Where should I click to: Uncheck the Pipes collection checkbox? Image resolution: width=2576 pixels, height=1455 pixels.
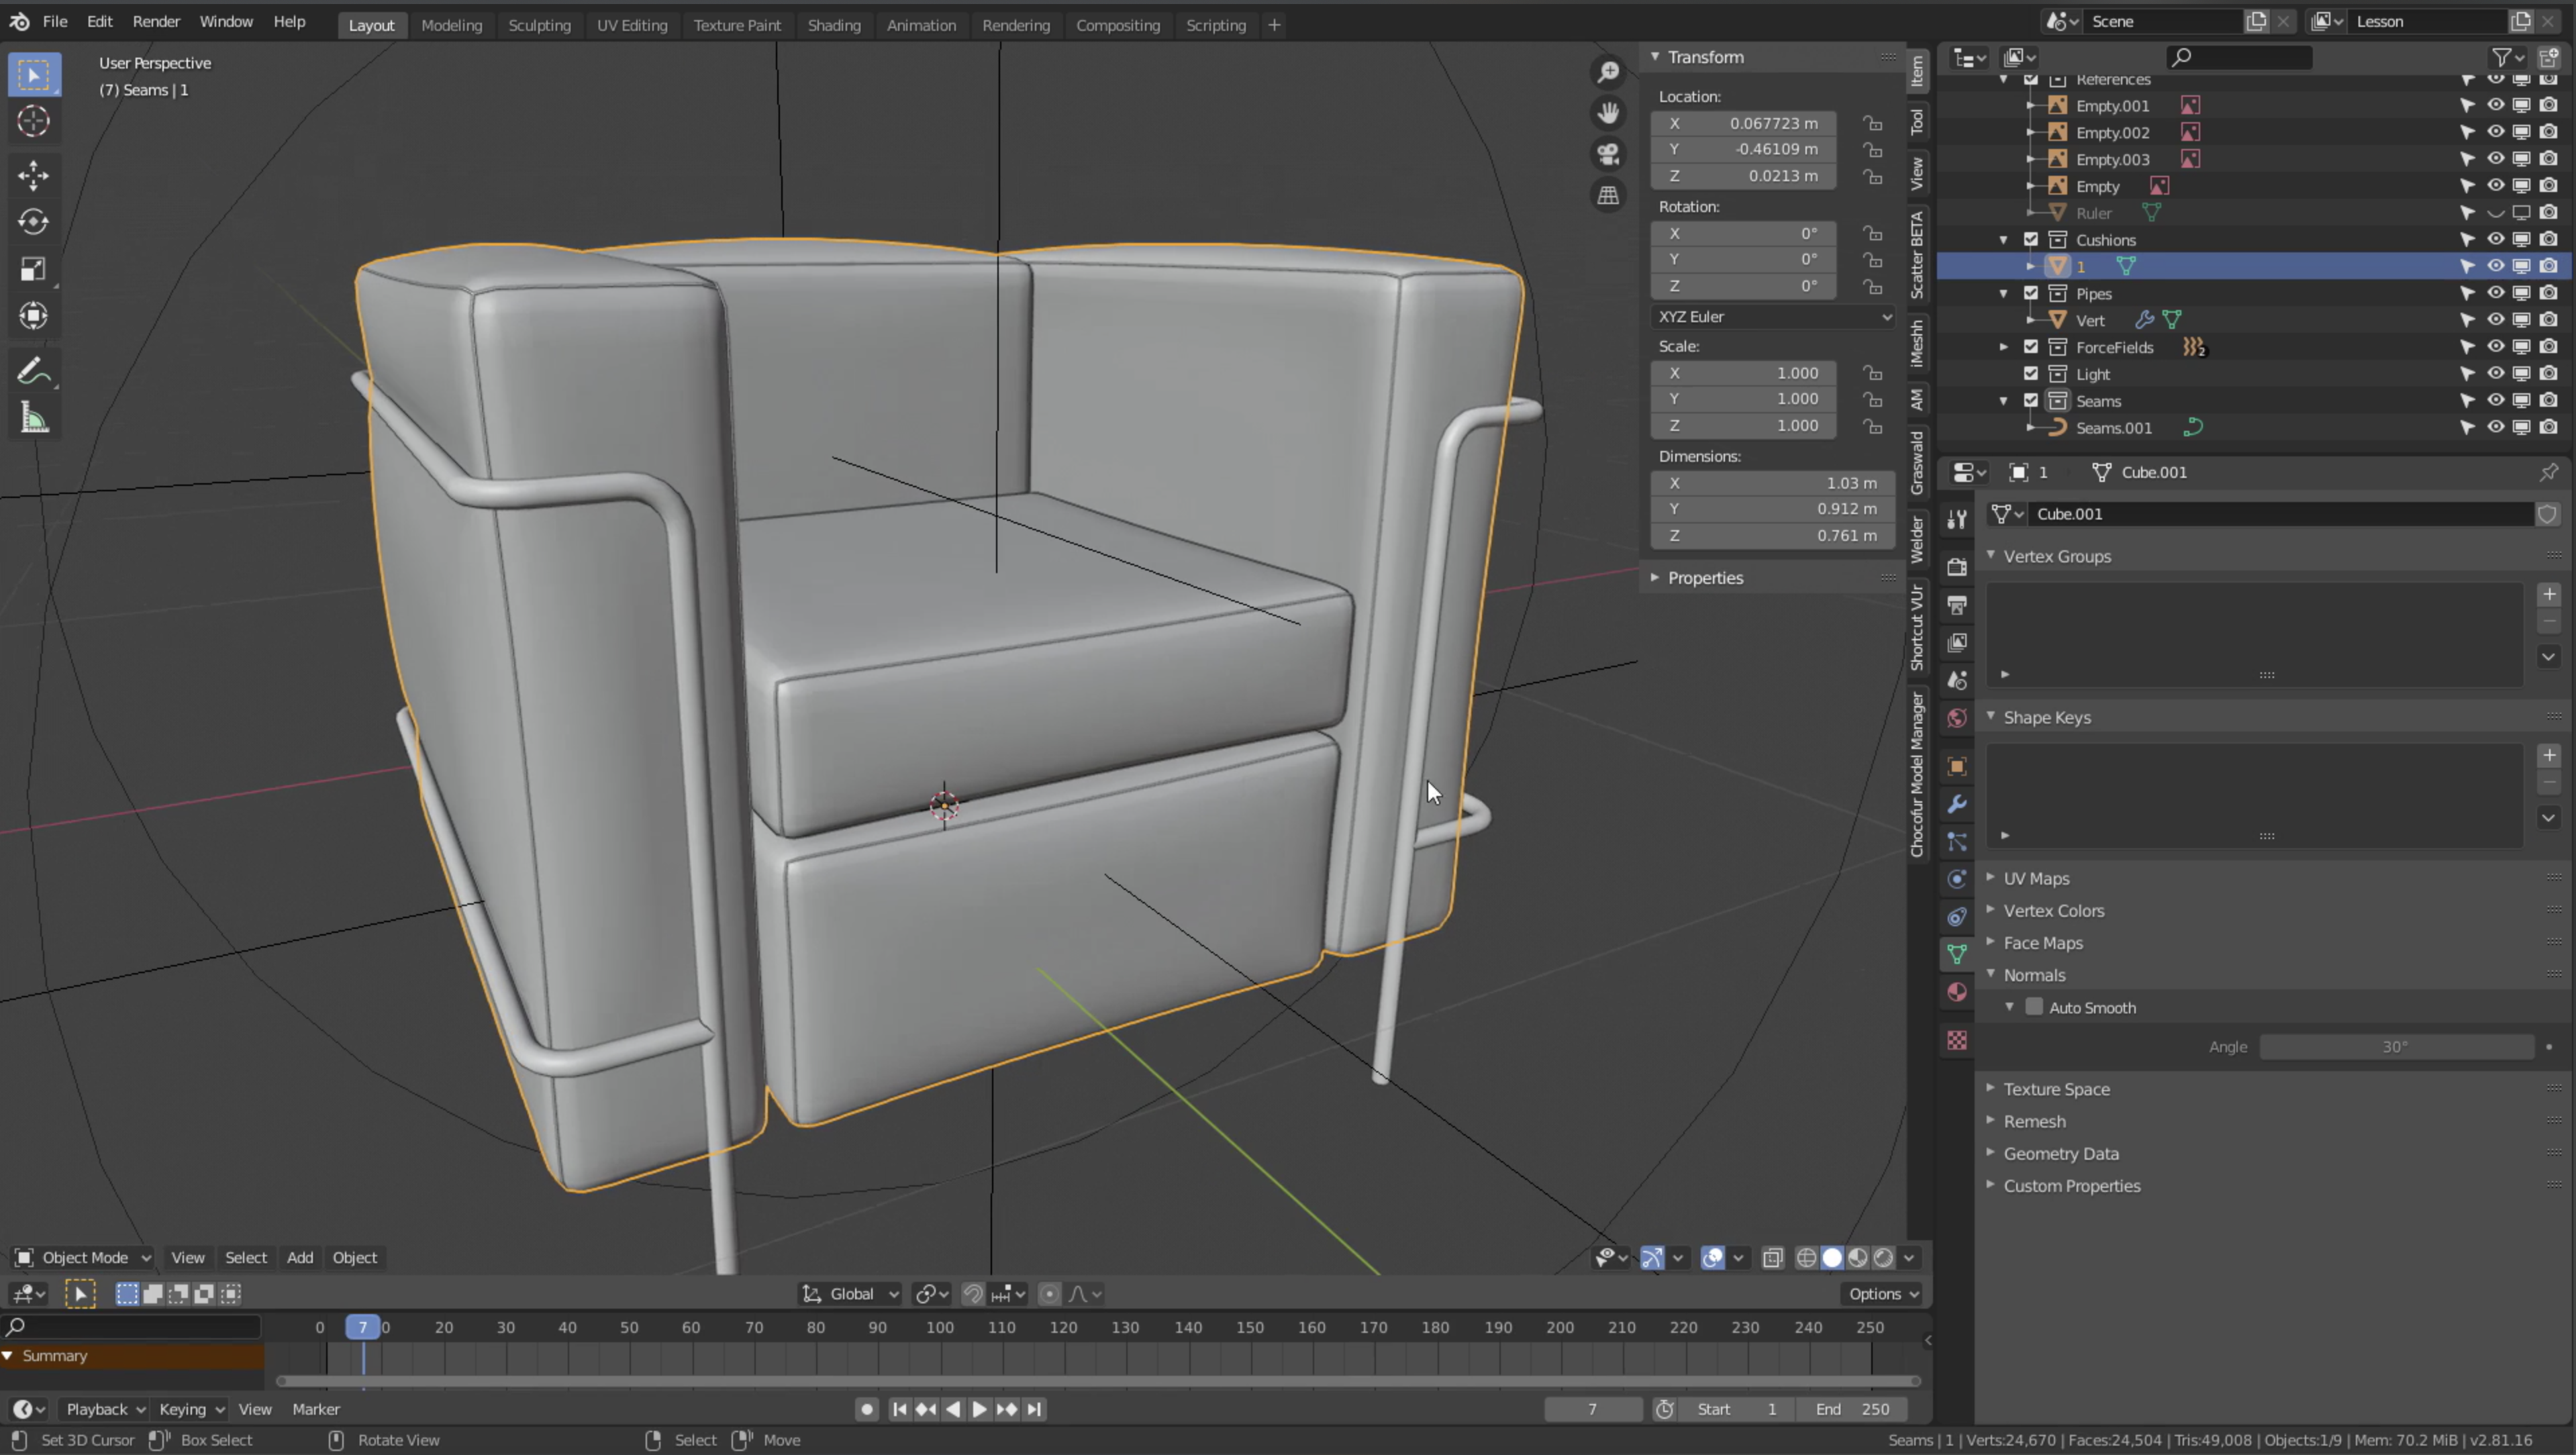[x=2031, y=293]
